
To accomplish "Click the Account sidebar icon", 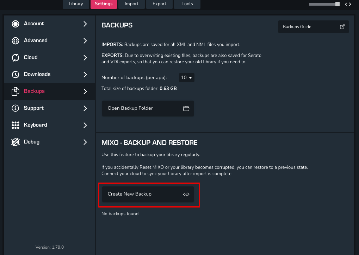I will [16, 24].
